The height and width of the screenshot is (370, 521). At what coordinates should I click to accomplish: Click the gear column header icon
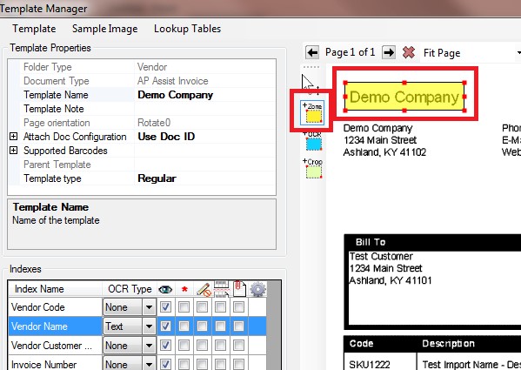point(257,289)
